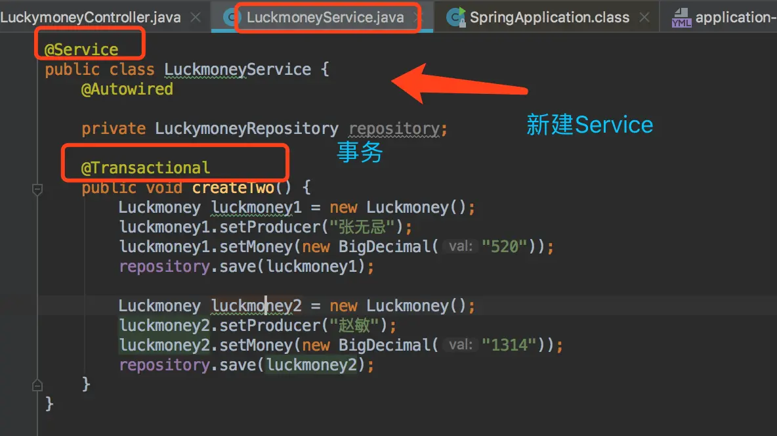Click setProducer on the luckmoney1 line

tap(270, 227)
